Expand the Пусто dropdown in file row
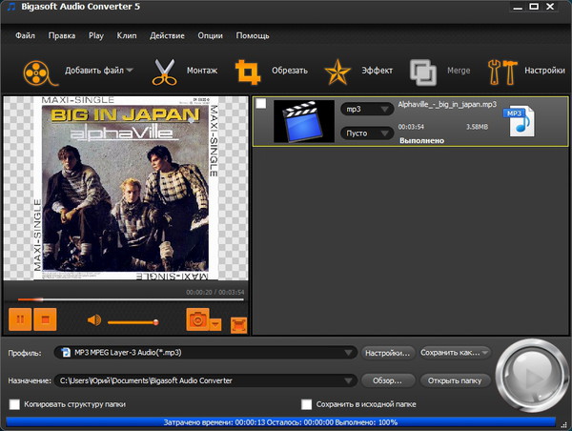Screen dimensions: 572x431 (x=367, y=133)
